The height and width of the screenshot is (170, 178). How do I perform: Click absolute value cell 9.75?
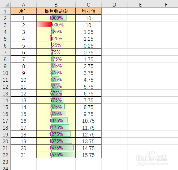tap(88, 114)
